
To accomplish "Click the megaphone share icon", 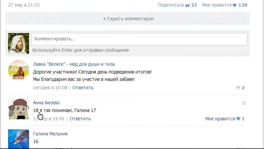I will [x=187, y=5].
